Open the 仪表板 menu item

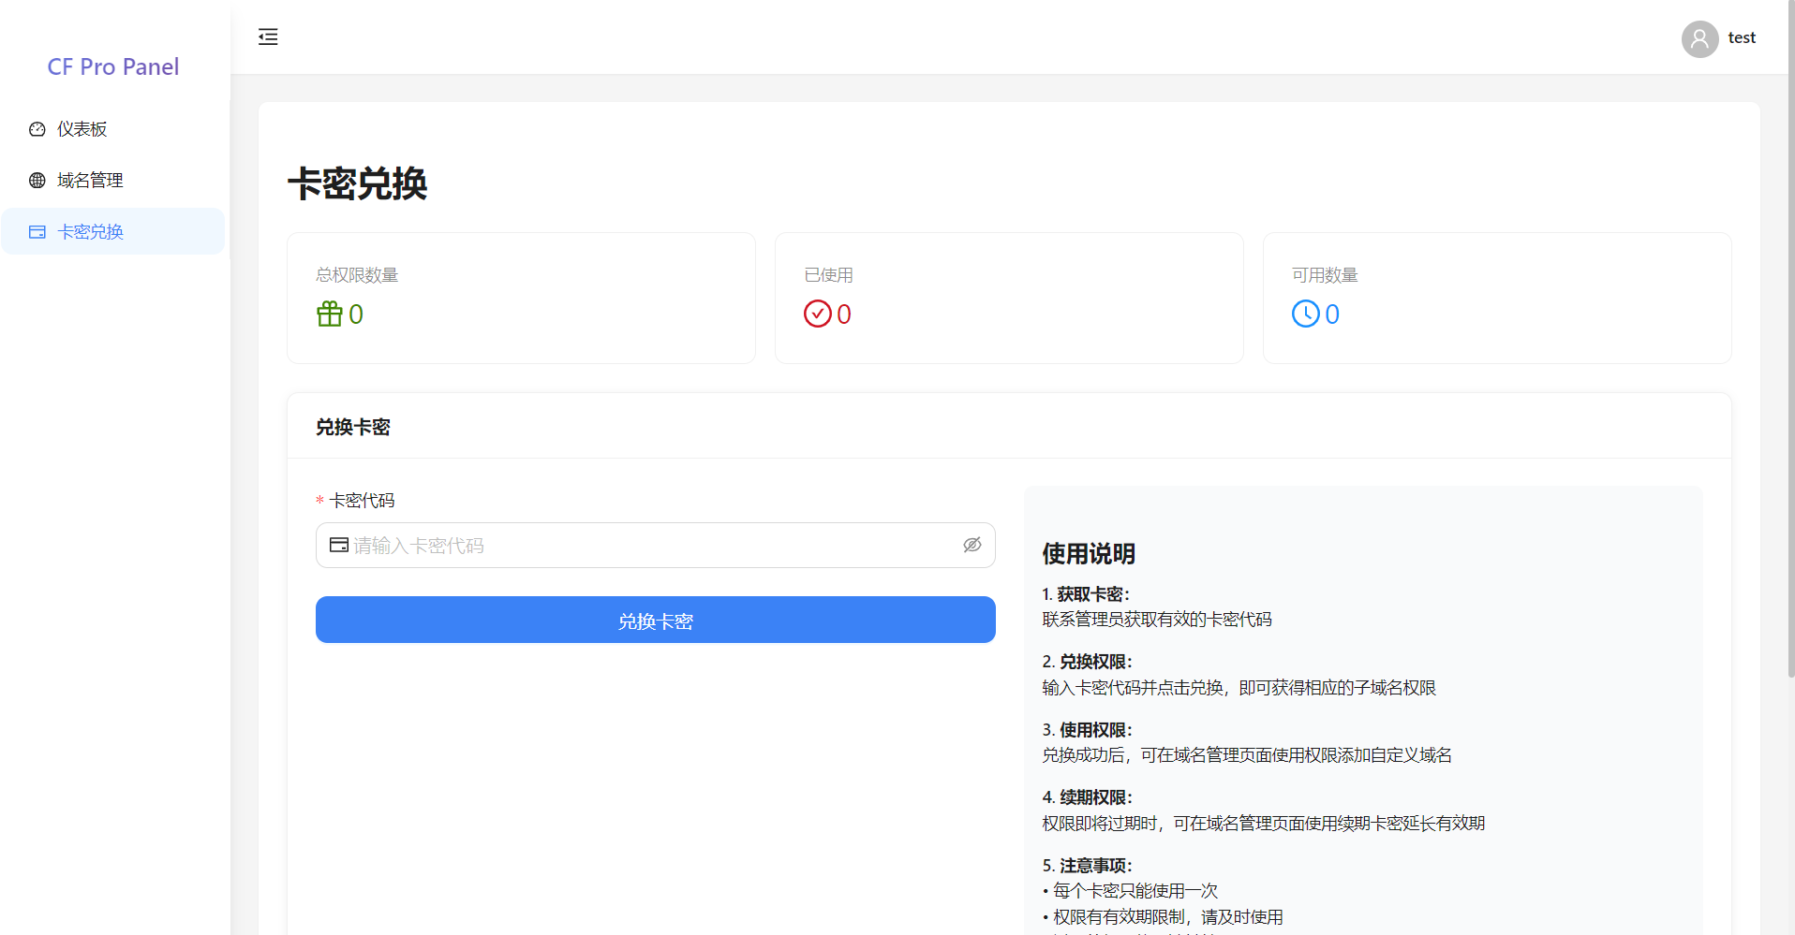(82, 129)
